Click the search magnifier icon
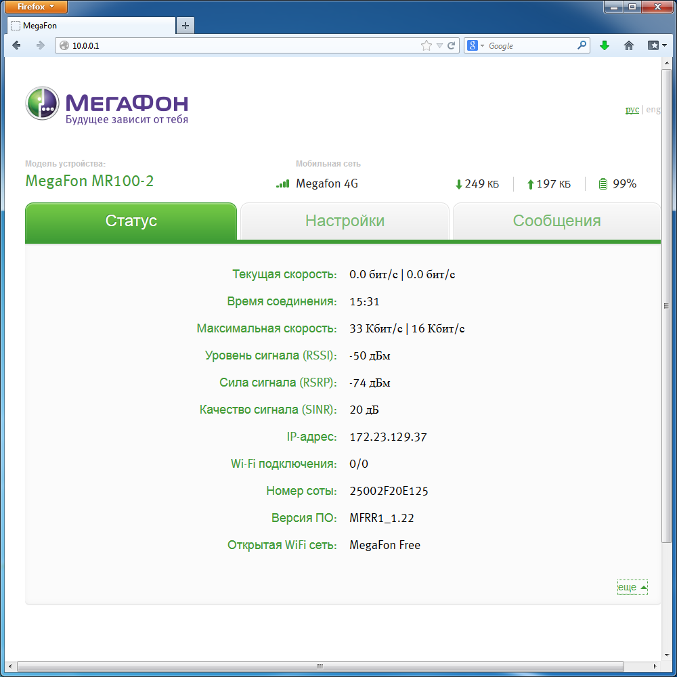Image resolution: width=677 pixels, height=677 pixels. [582, 45]
